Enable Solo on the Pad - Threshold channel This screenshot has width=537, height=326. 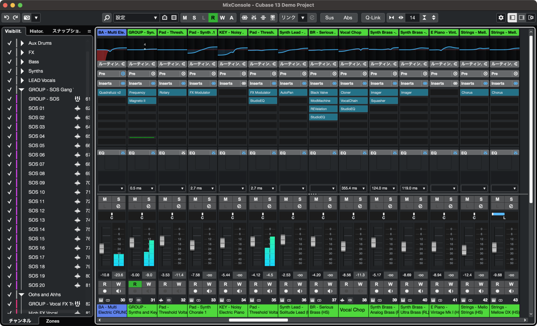pyautogui.click(x=179, y=199)
